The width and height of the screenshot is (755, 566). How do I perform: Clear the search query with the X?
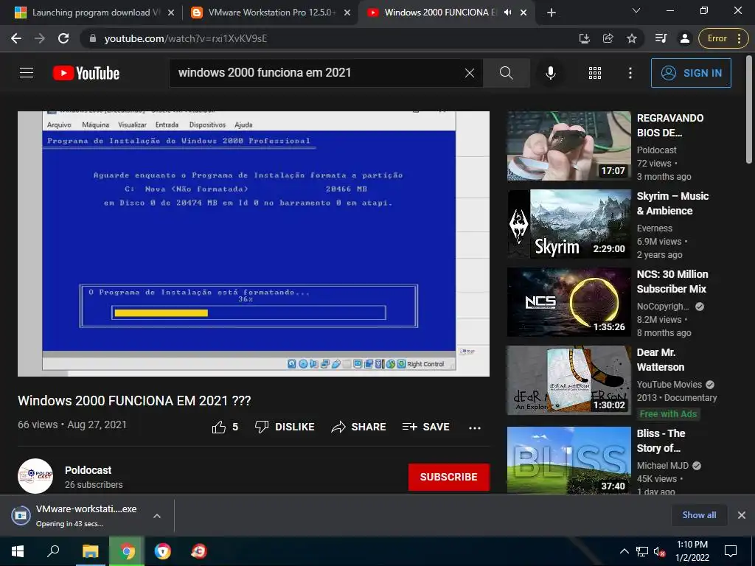[470, 73]
